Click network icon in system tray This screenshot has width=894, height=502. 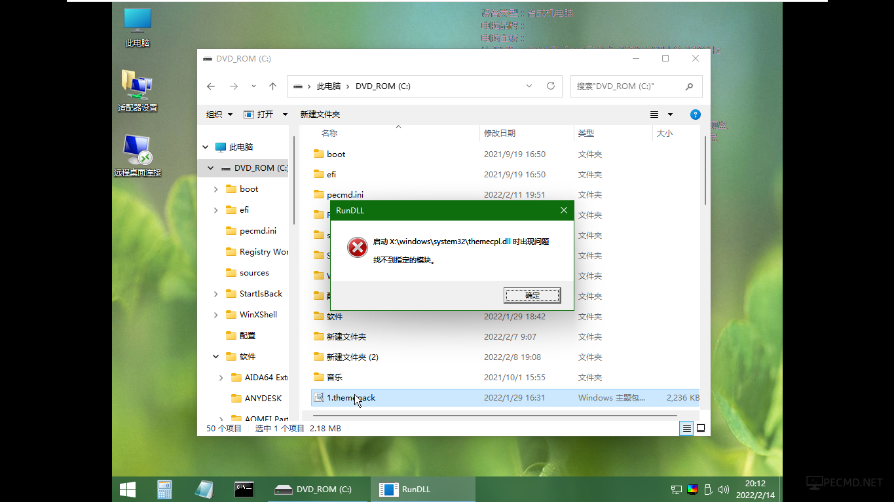click(x=677, y=490)
